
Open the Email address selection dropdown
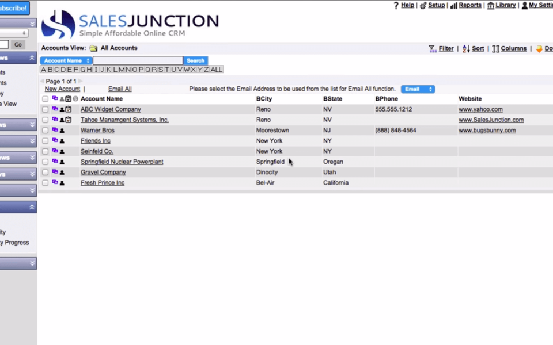click(418, 89)
